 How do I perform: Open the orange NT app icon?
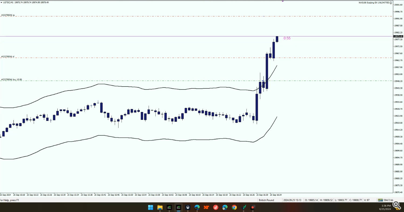[206, 207]
